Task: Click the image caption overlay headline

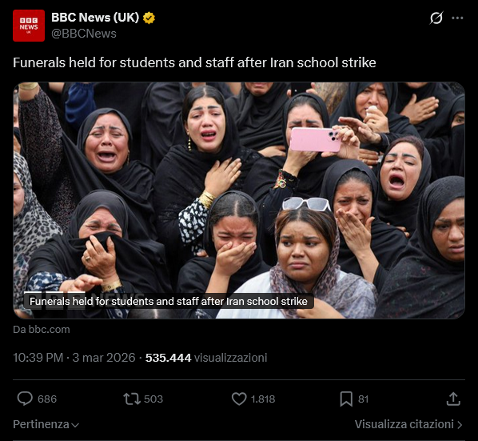Action: point(169,302)
